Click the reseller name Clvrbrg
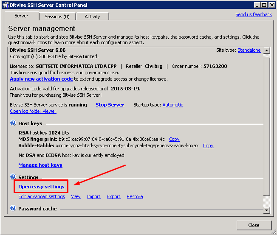277x235 pixels. tap(154, 66)
